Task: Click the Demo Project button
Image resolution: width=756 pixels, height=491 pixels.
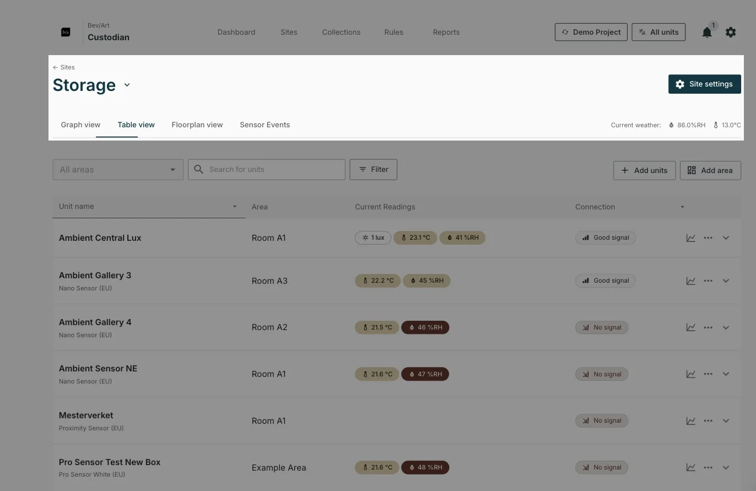Action: [591, 32]
